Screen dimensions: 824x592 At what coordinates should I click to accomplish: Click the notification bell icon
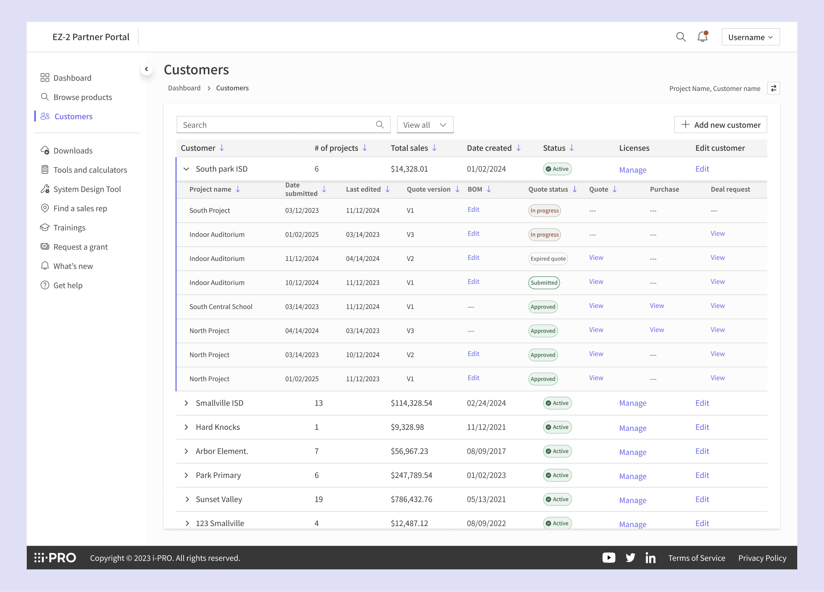point(702,37)
